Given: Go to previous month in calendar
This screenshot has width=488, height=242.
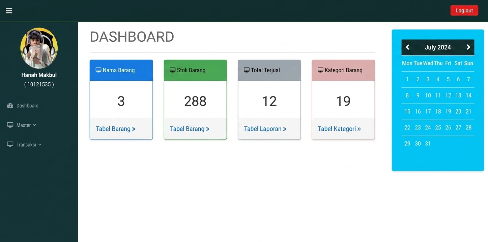Looking at the screenshot, I should tap(407, 47).
